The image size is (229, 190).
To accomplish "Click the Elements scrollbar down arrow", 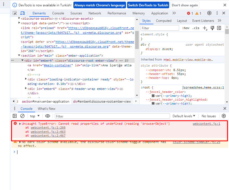I will (x=137, y=95).
